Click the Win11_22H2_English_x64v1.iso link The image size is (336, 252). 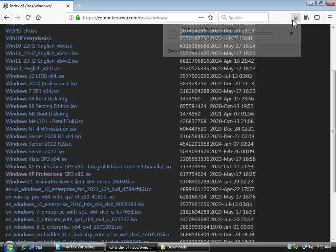point(42,53)
